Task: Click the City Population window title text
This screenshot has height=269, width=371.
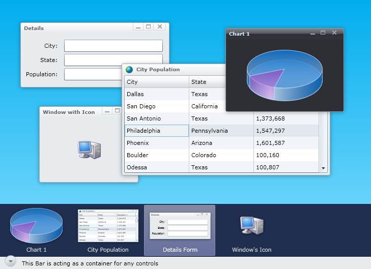Action: point(158,70)
